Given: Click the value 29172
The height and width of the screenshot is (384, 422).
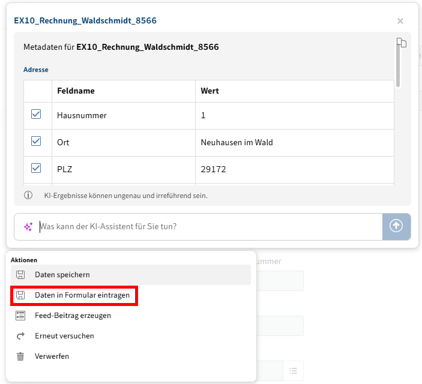Looking at the screenshot, I should [214, 169].
